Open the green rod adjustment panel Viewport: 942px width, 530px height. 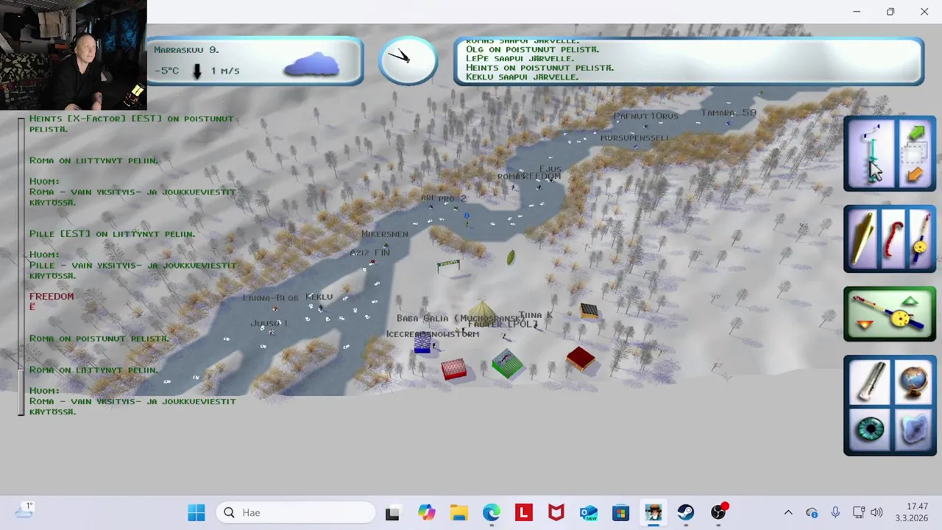coord(890,314)
